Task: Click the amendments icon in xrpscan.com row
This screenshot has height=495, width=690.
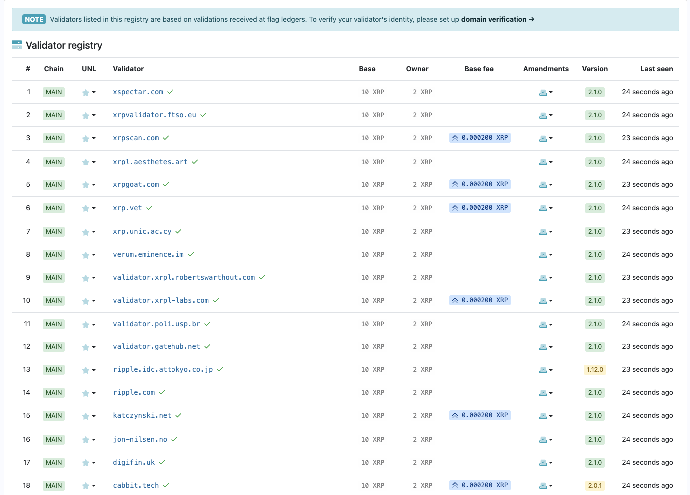Action: pos(543,139)
